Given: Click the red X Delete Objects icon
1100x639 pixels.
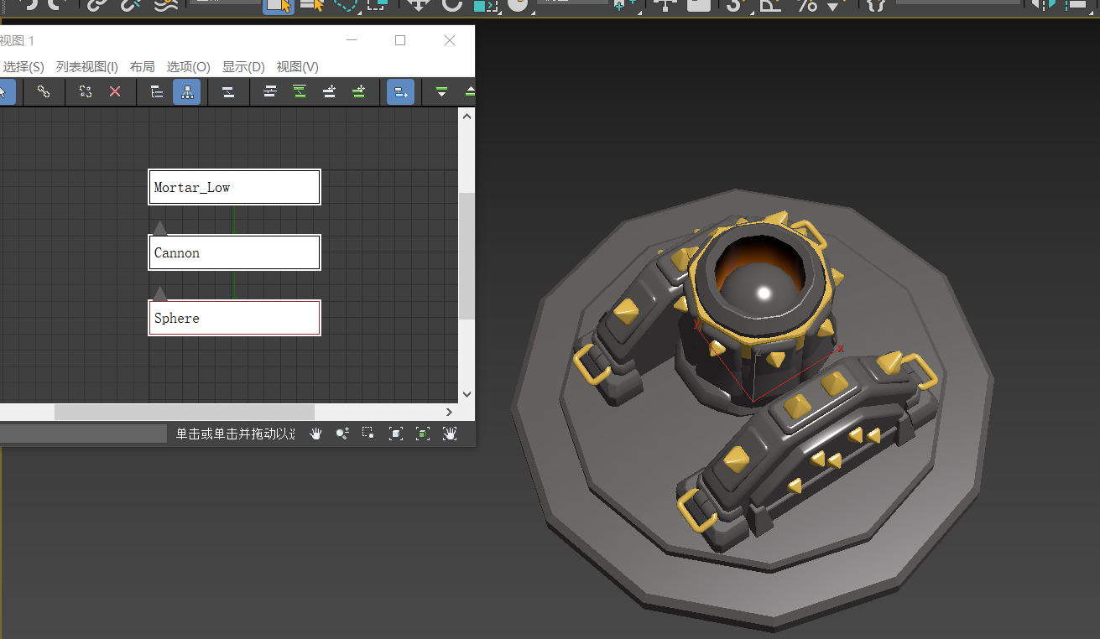Looking at the screenshot, I should [x=115, y=92].
